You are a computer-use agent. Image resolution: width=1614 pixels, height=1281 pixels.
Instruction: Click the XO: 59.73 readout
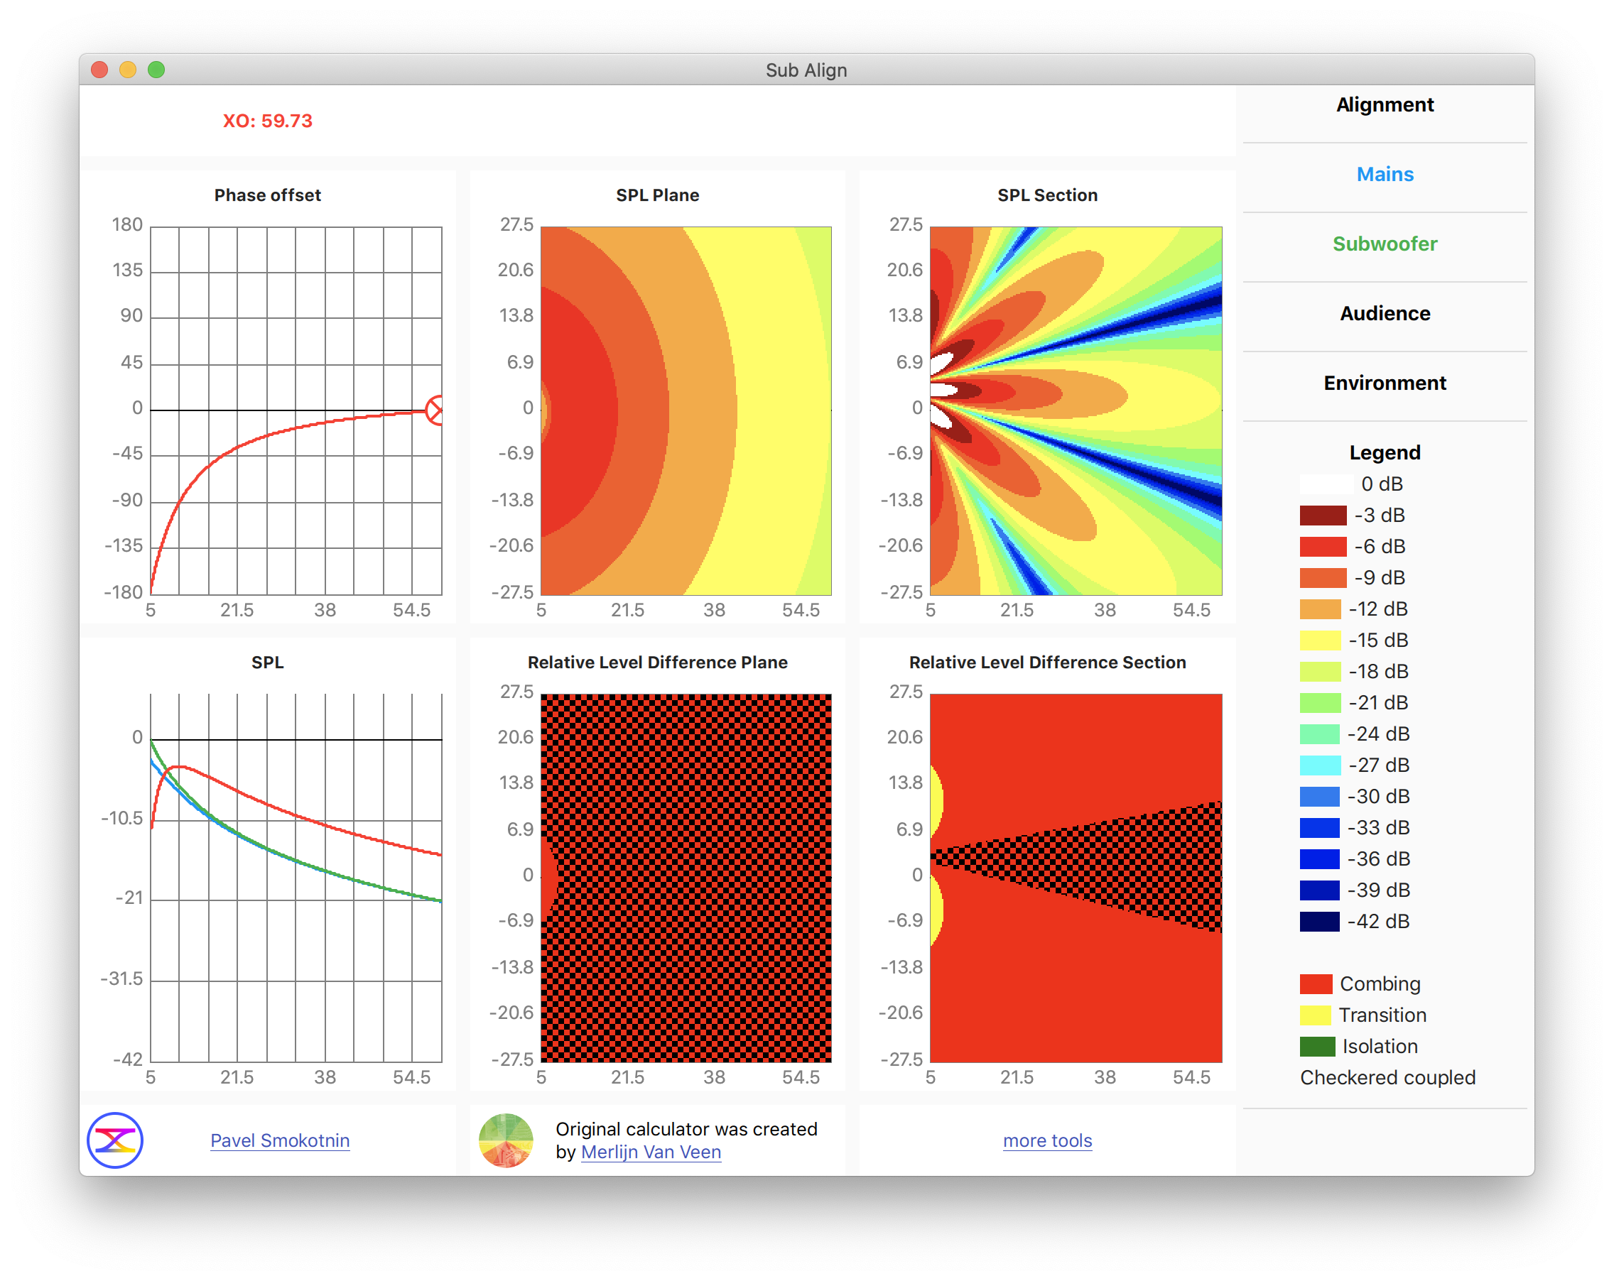pos(267,121)
